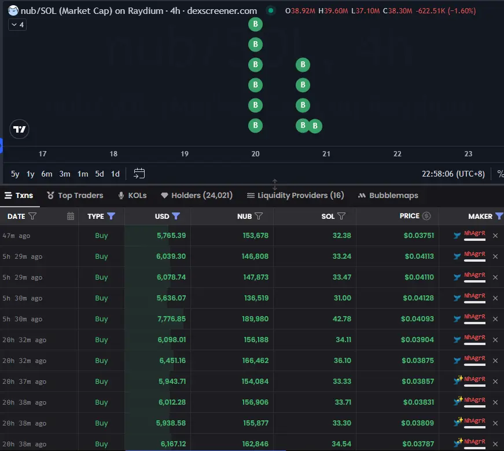
Task: Select the 1y time range
Action: [30, 174]
